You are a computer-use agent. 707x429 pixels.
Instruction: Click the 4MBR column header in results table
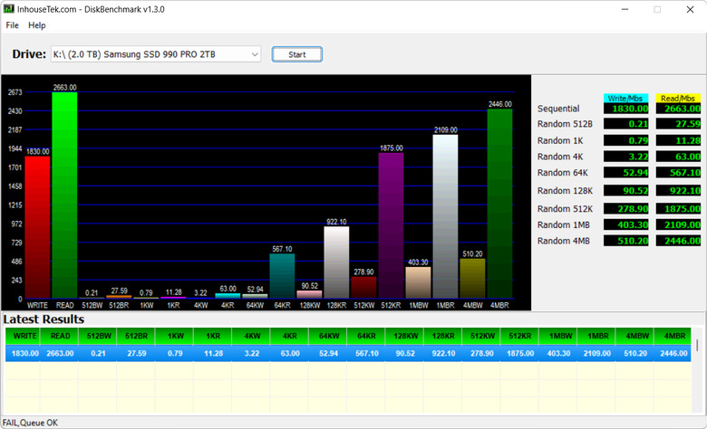coord(674,336)
